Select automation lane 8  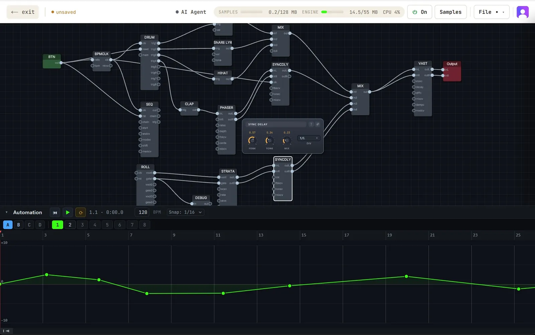click(144, 225)
